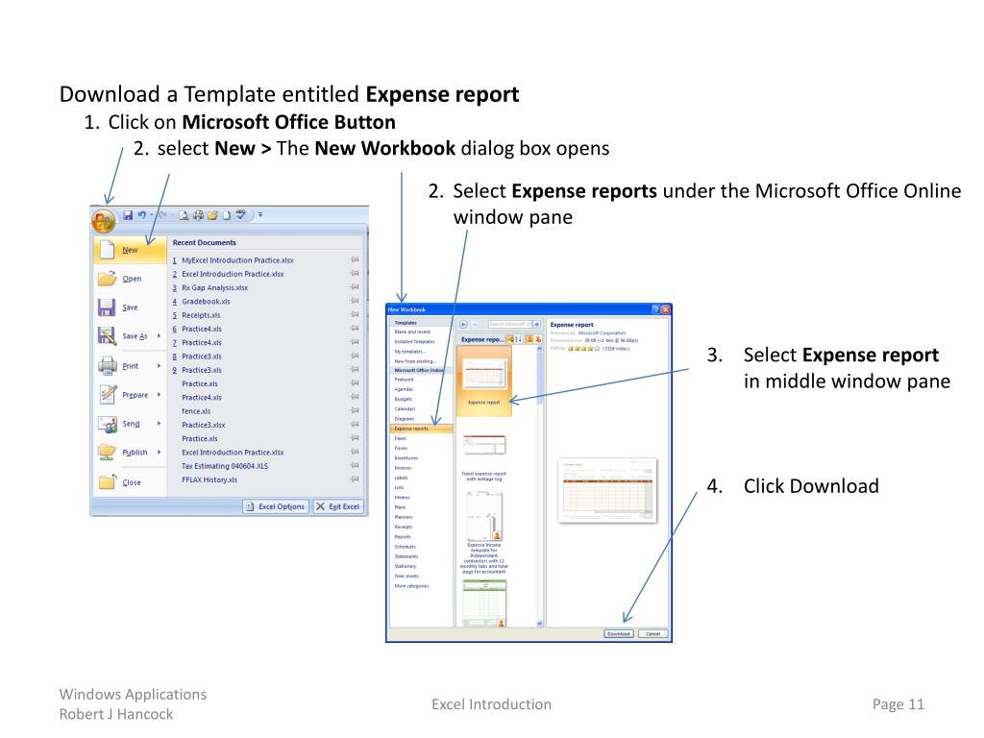
Task: Expand the Save As submenu arrow
Action: (159, 336)
